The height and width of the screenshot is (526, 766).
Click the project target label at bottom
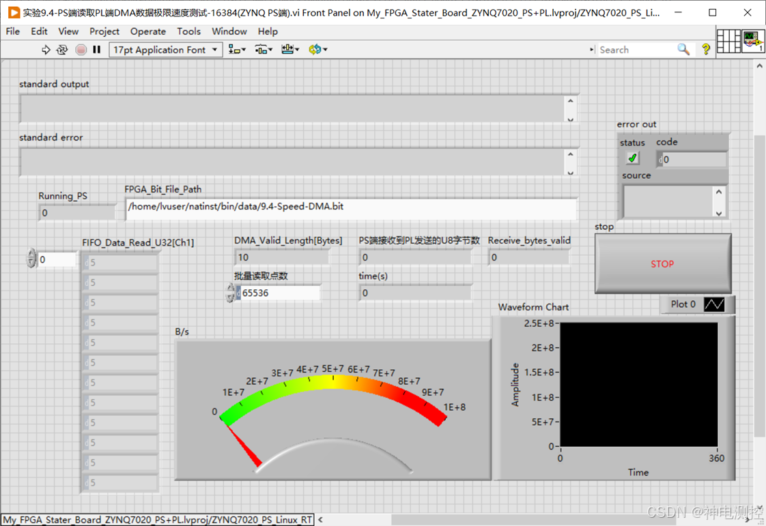[x=157, y=520]
